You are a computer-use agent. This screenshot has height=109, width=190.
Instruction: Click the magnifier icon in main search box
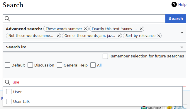[7, 19]
